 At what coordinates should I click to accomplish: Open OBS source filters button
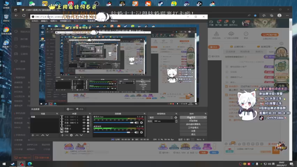pyautogui.click(x=80, y=109)
